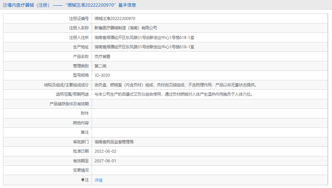Click the 批准日期 label

(81, 151)
